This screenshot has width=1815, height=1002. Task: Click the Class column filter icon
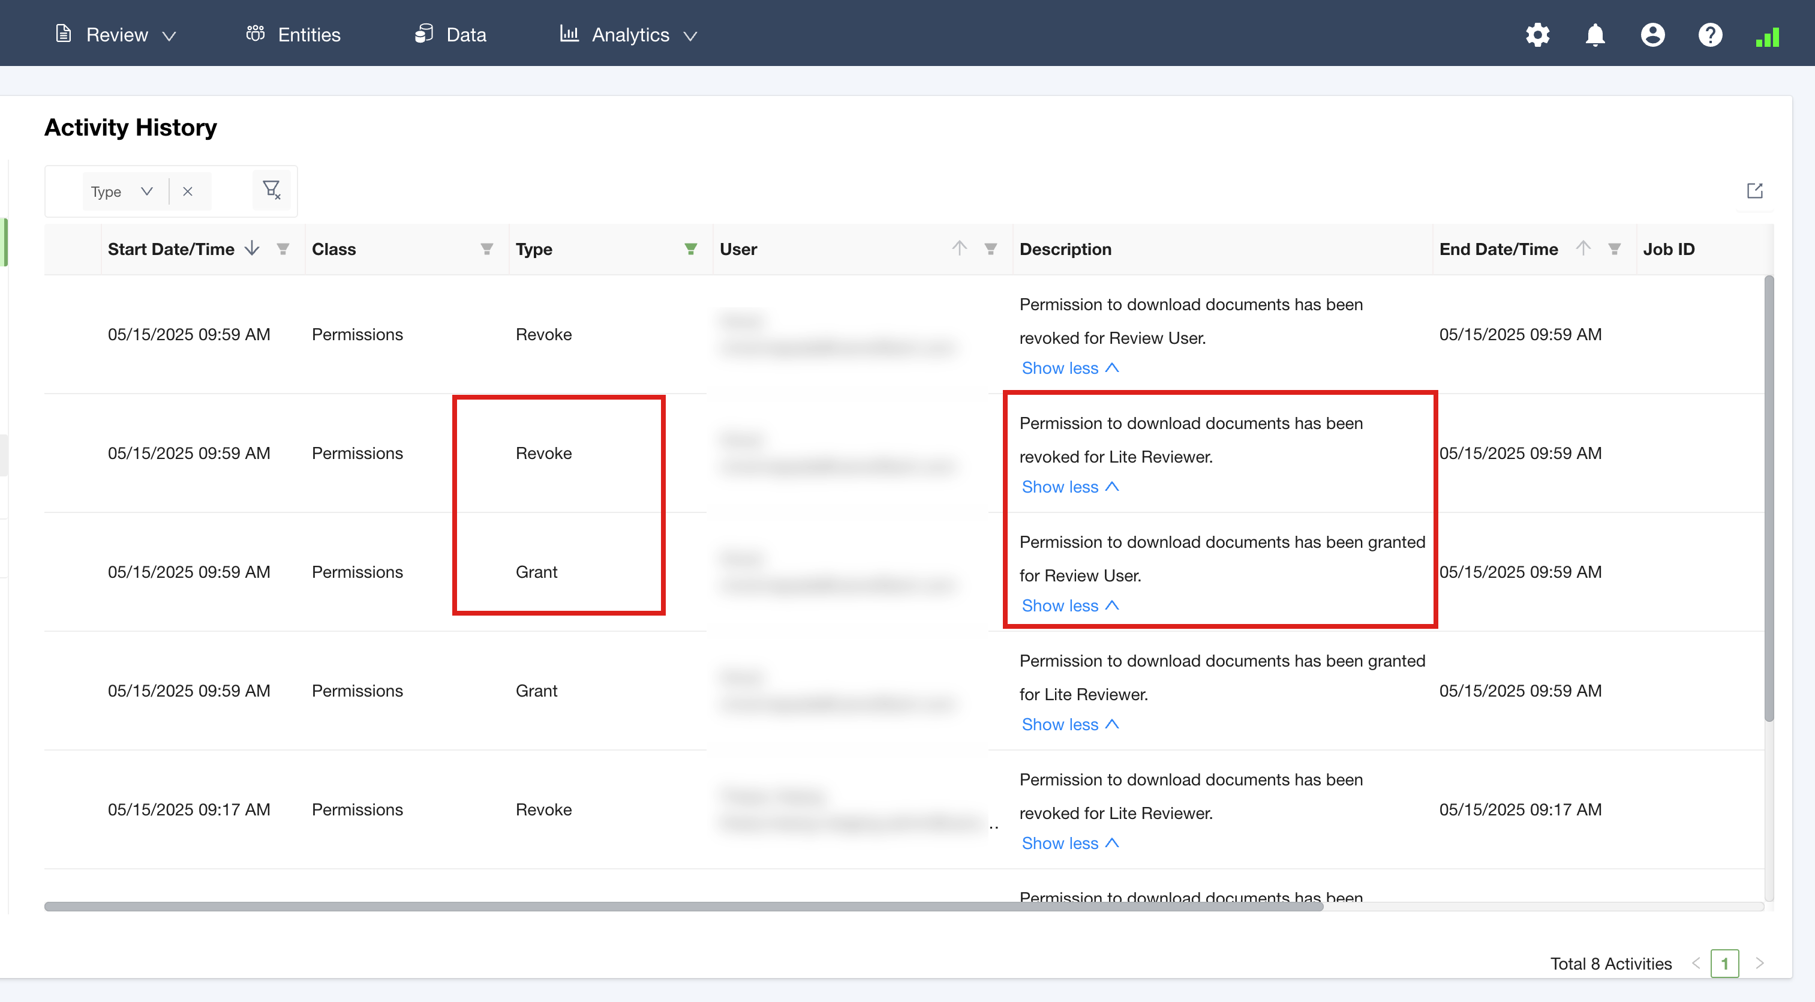pos(486,249)
